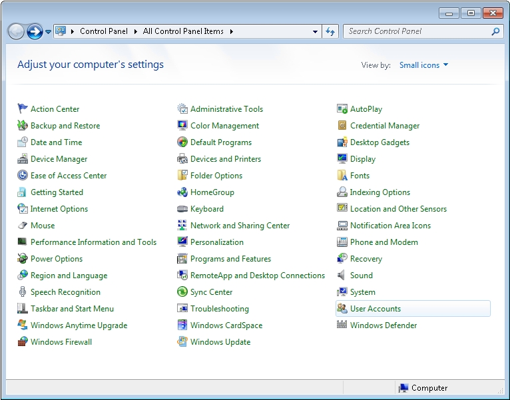Click the Credential Manager safe icon
Viewport: 510px width, 400px height.
(x=342, y=125)
